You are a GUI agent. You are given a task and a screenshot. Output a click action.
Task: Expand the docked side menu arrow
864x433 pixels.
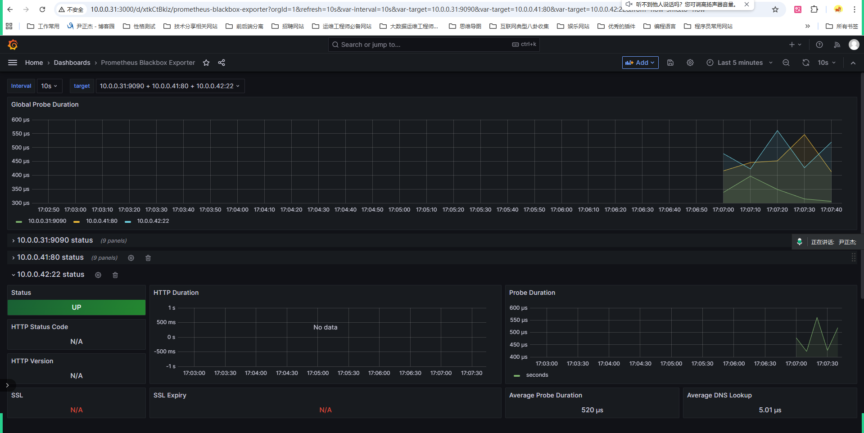point(7,385)
